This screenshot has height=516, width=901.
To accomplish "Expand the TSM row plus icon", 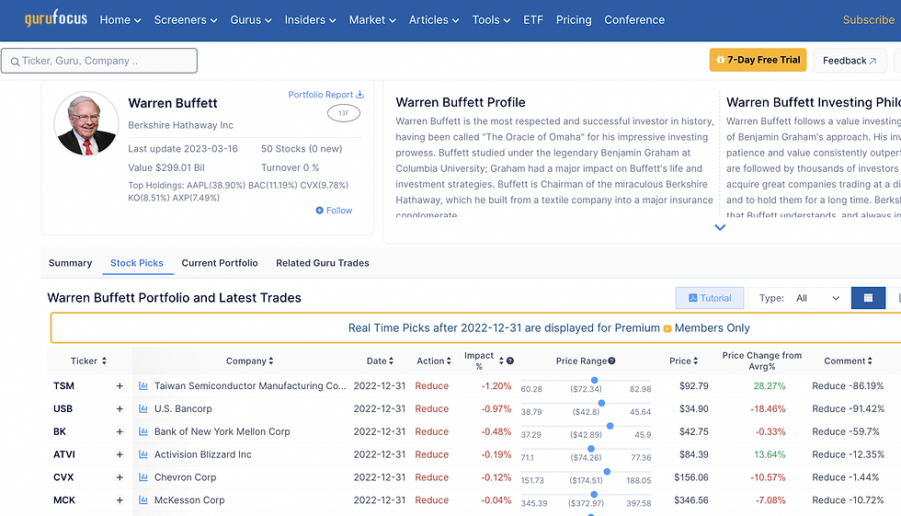I will pos(120,386).
